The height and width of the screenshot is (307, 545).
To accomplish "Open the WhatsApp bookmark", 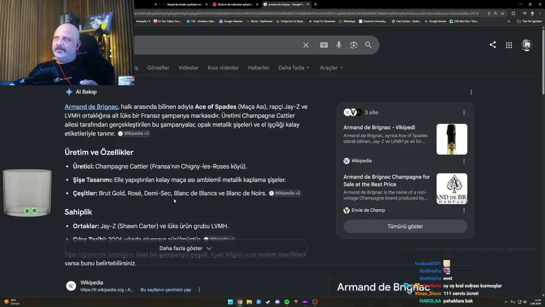I will pyautogui.click(x=347, y=21).
